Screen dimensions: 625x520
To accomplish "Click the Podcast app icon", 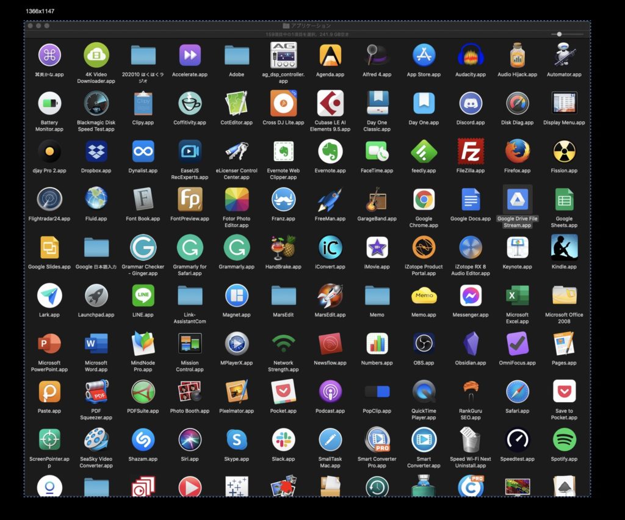I will click(x=330, y=392).
